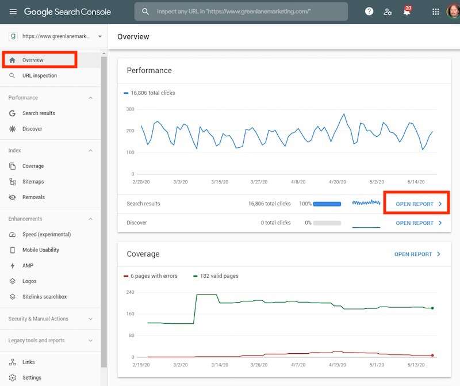Click the error pages endpoint on Coverage chart
460x386 pixels.
click(x=432, y=356)
